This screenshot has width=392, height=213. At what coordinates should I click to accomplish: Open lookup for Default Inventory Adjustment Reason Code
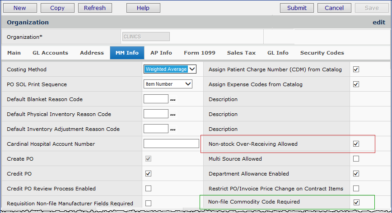[173, 130]
